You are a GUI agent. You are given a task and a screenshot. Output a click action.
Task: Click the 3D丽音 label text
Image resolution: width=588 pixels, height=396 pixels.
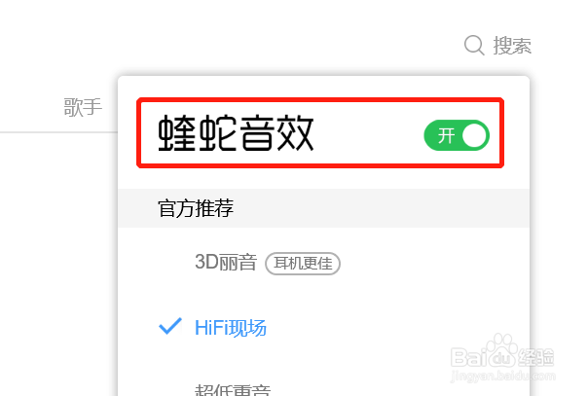pos(226,263)
